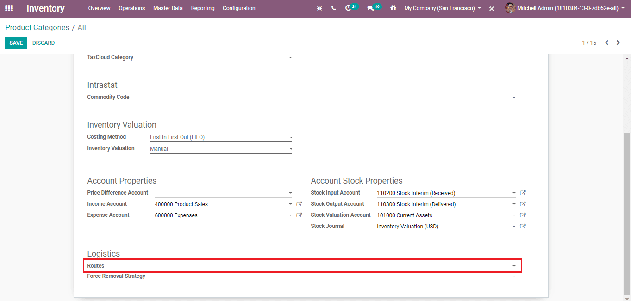The image size is (631, 301).
Task: Click the gift icon in top bar
Action: click(393, 8)
